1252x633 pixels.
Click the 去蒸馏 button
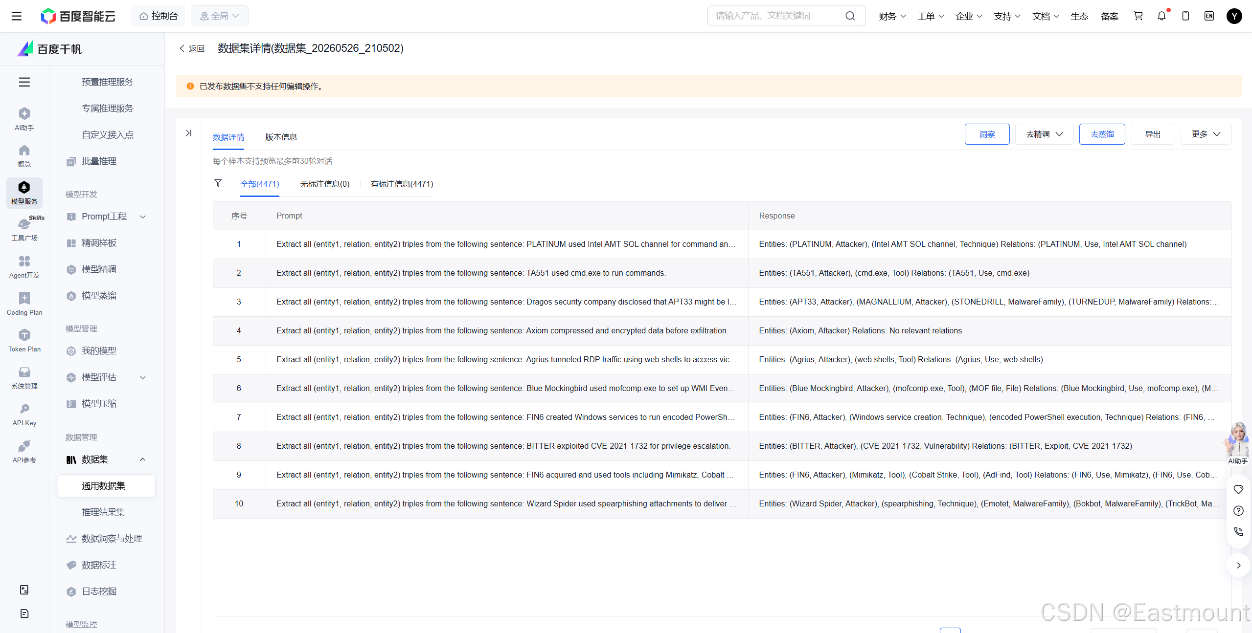click(1102, 134)
